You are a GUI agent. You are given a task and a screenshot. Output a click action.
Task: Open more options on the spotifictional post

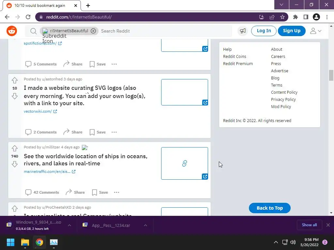[x=114, y=64]
